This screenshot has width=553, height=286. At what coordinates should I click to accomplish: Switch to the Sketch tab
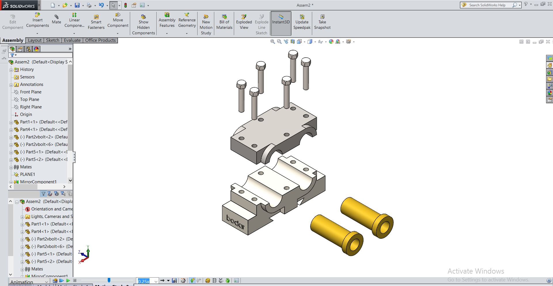point(53,40)
